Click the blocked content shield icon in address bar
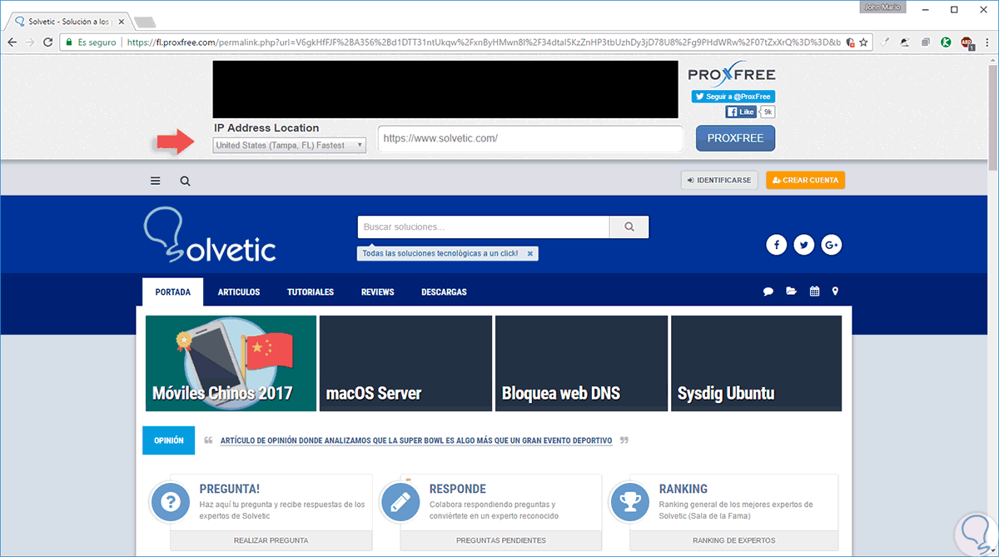This screenshot has width=999, height=557. [x=848, y=42]
